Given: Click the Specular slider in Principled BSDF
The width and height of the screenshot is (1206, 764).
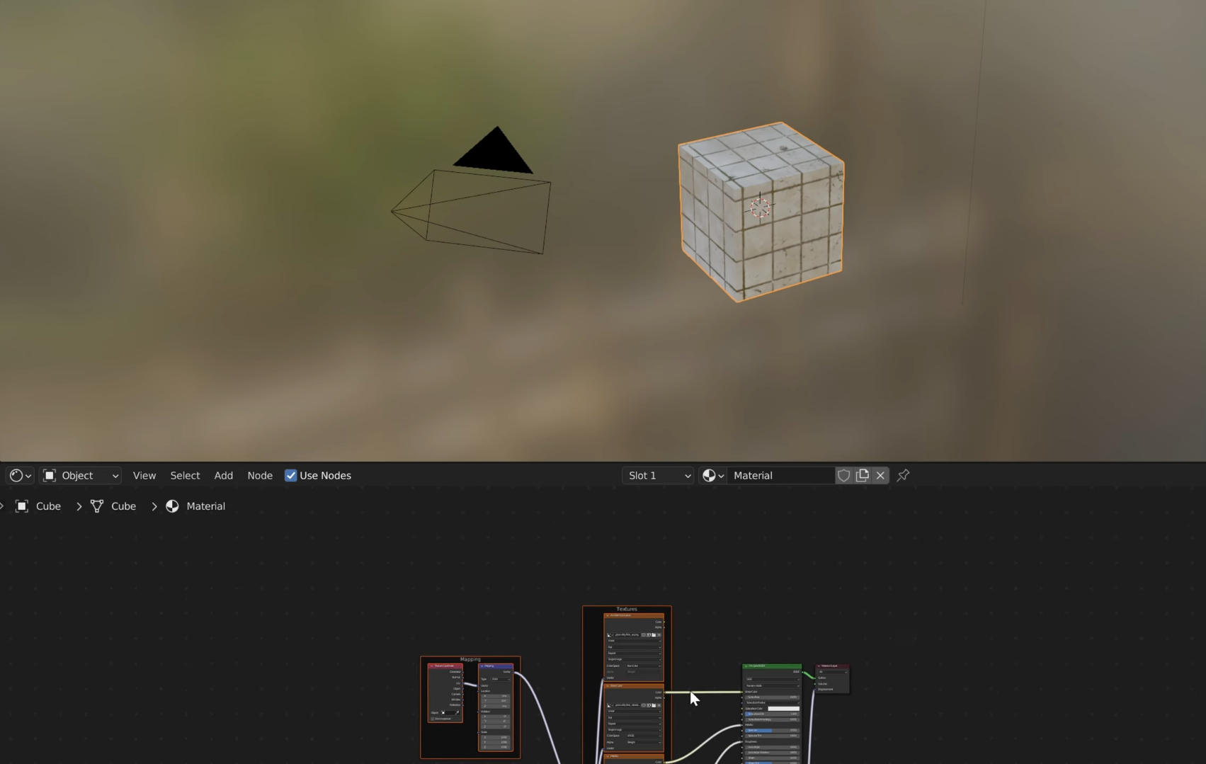Looking at the screenshot, I should pyautogui.click(x=772, y=731).
